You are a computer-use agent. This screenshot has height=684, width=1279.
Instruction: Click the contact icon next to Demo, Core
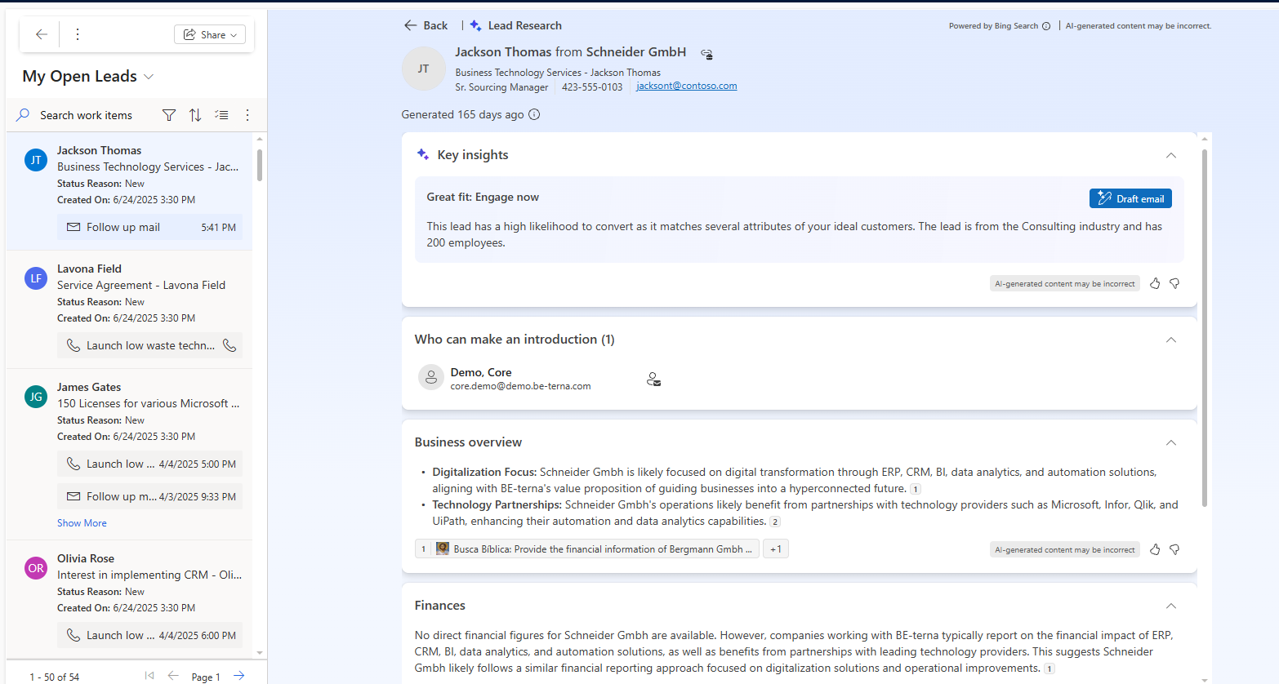(653, 379)
